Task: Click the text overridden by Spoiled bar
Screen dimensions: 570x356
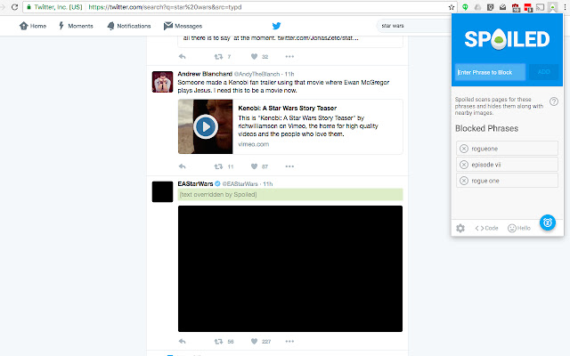Action: coord(290,195)
